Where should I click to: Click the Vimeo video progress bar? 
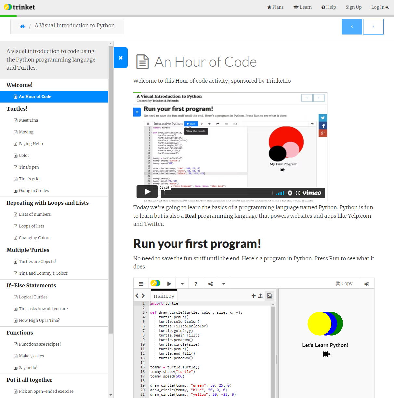[218, 193]
